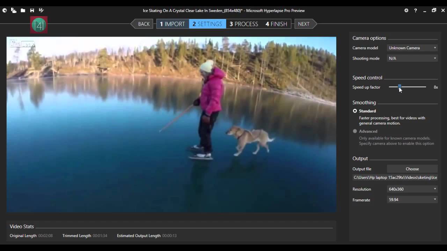Viewport: 447px width, 251px height.
Task: Click inside the output file path field
Action: pos(395,177)
